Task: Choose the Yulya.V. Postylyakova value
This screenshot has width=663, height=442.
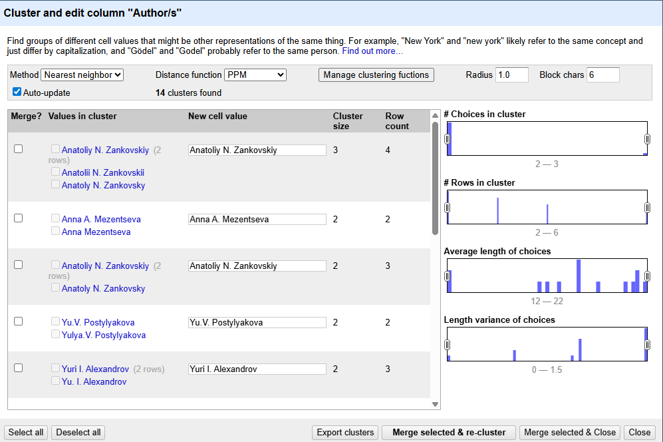Action: [x=104, y=335]
